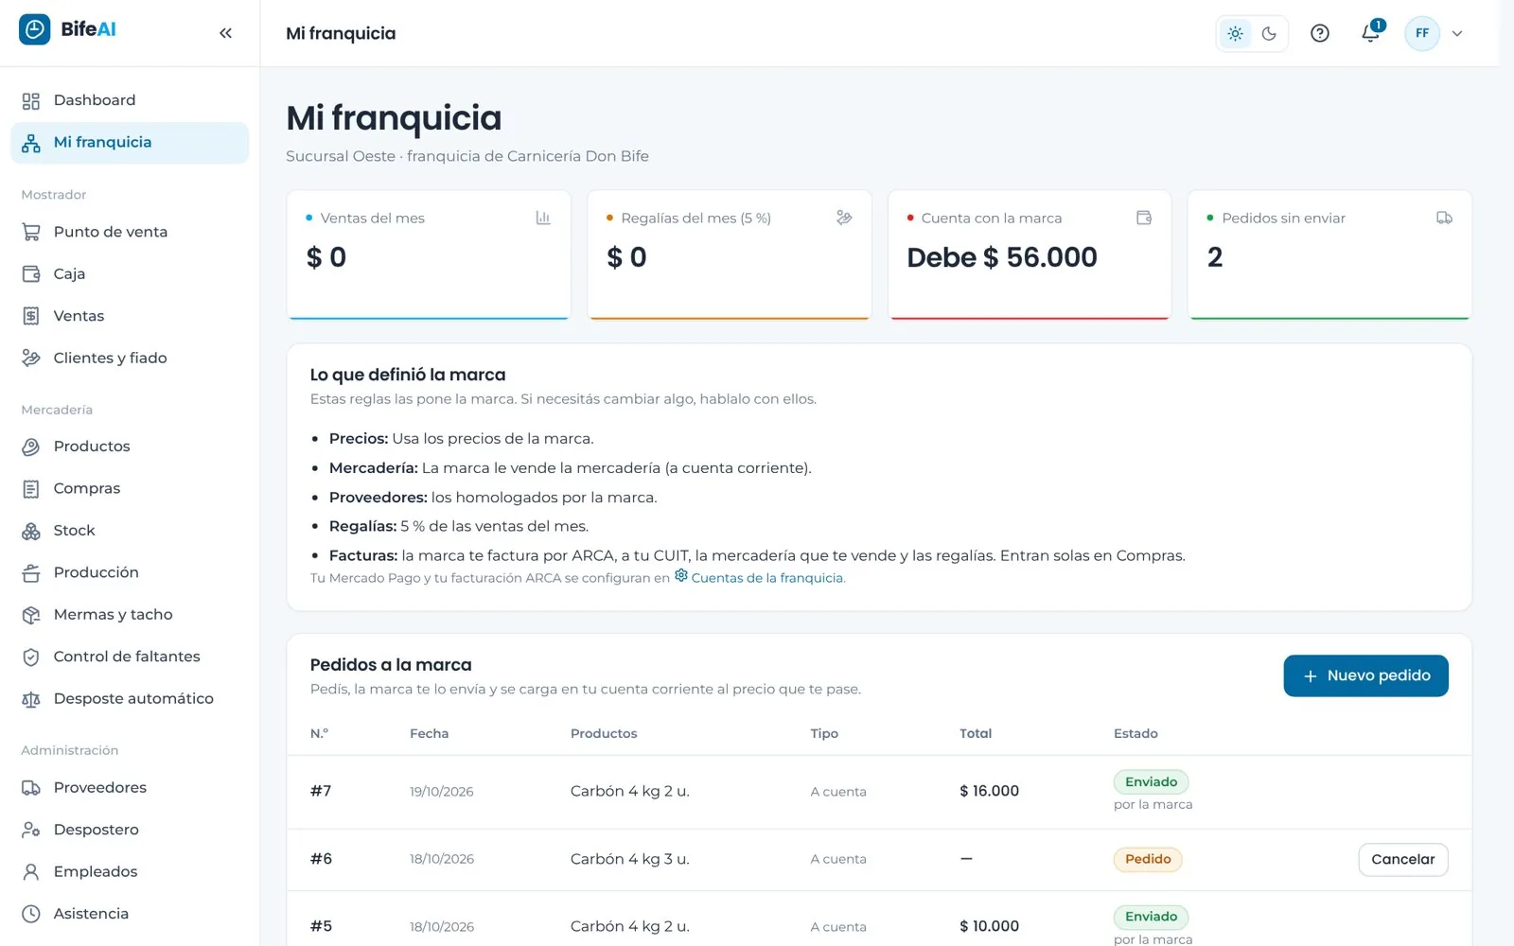This screenshot has width=1514, height=946.
Task: Click Control de faltantes shield icon
Action: (x=31, y=657)
